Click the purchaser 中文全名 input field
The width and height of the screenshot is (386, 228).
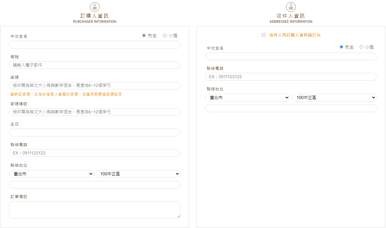coord(95,45)
